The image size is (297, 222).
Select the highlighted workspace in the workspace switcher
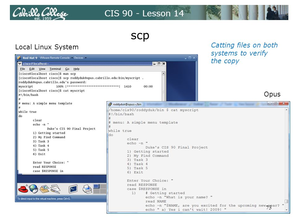pyautogui.click(x=96, y=186)
